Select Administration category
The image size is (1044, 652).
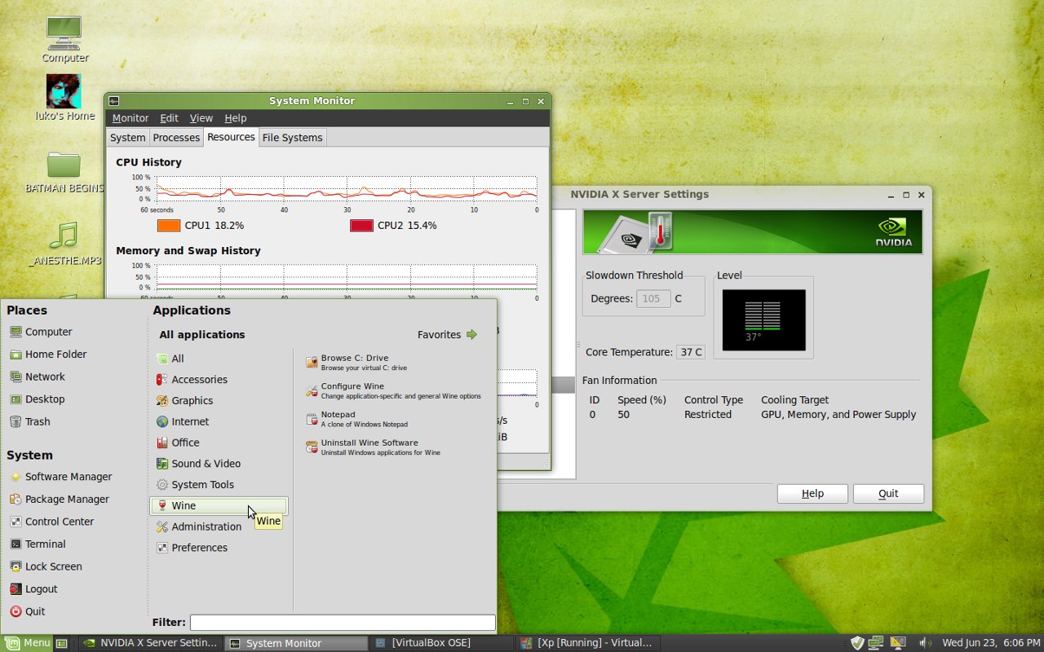pos(219,526)
